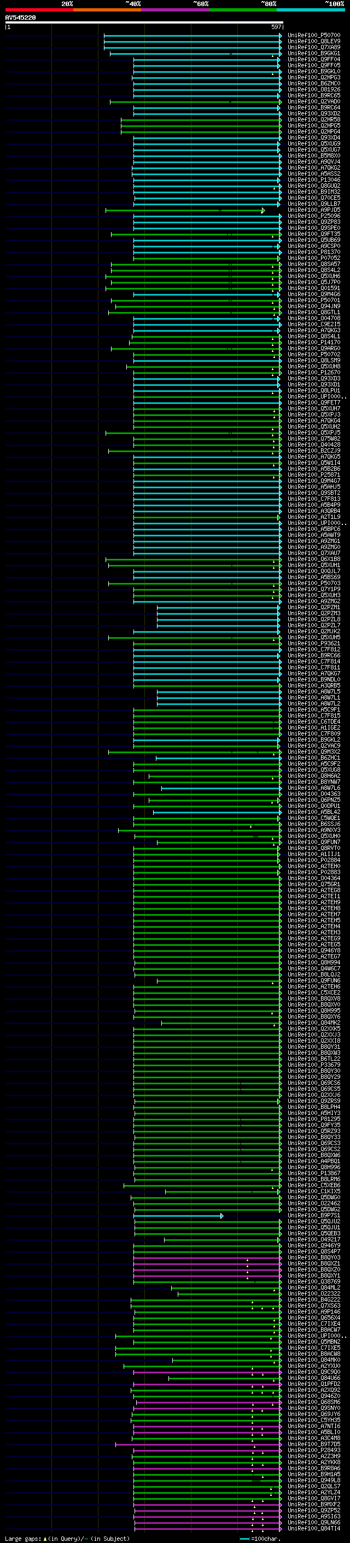The width and height of the screenshot is (350, 1543).
Task: Click the short cyan-tipped bar for UniRef100_B9P7S1
Action: pyautogui.click(x=178, y=1215)
